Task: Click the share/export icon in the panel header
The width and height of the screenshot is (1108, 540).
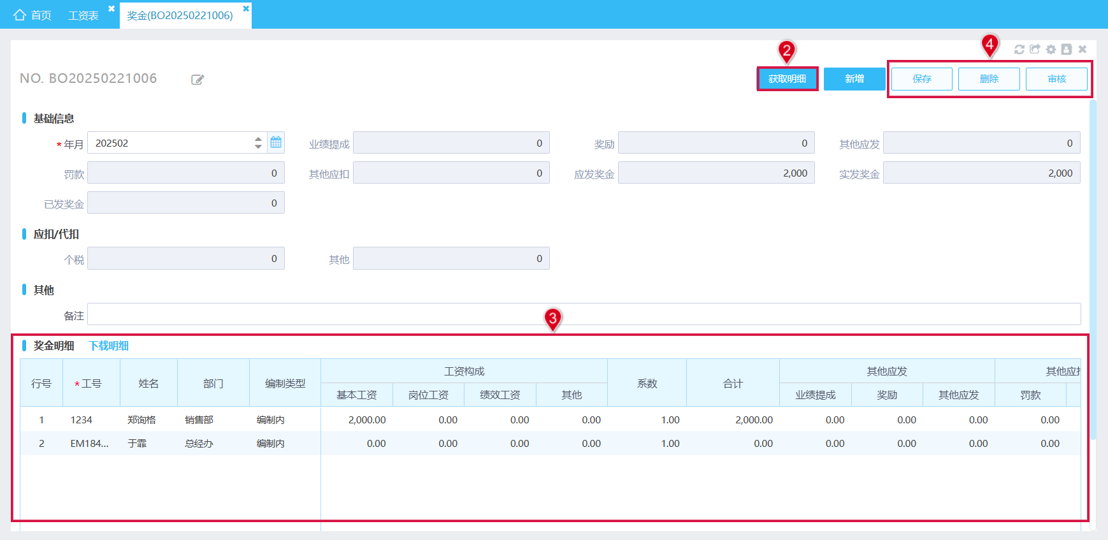Action: click(x=1035, y=49)
